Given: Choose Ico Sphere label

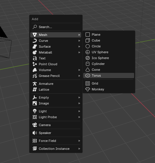Looking at the screenshot, I should (100, 58).
